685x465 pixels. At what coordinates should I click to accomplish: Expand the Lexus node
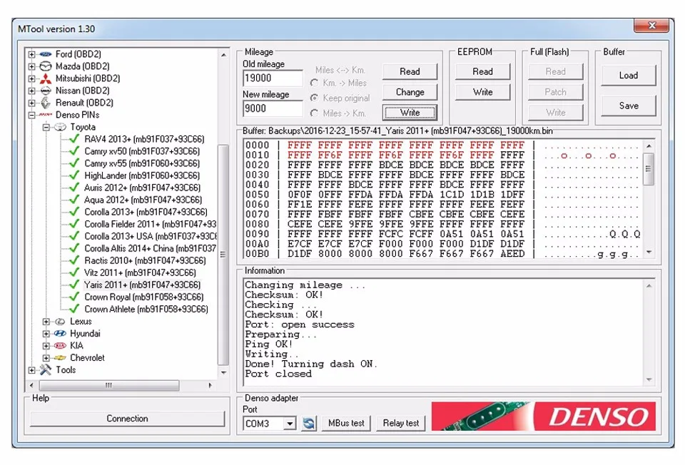click(x=46, y=322)
